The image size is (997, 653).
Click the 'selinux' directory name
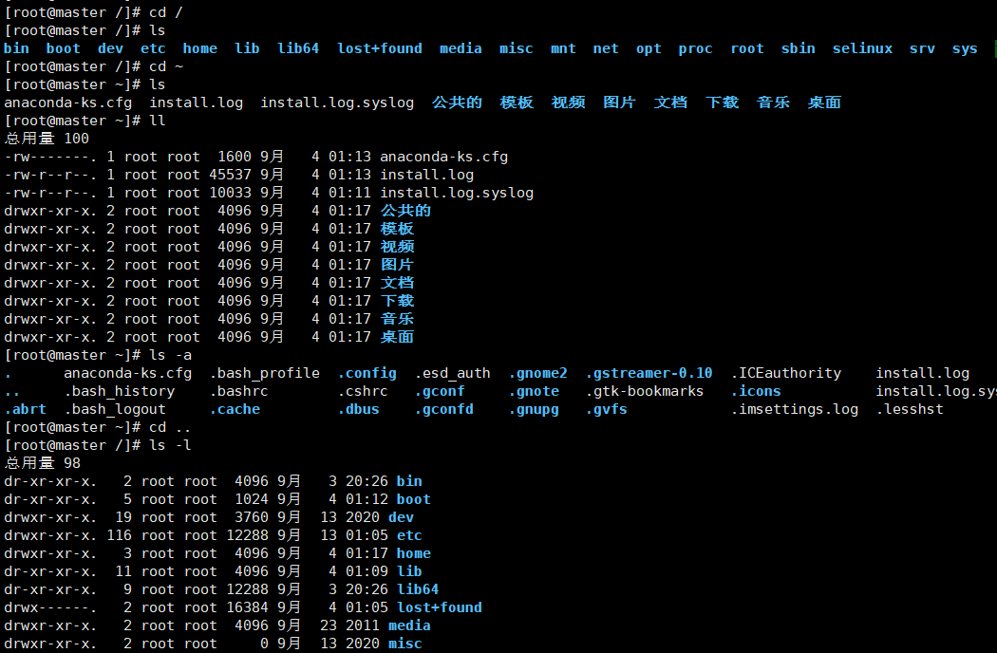862,48
